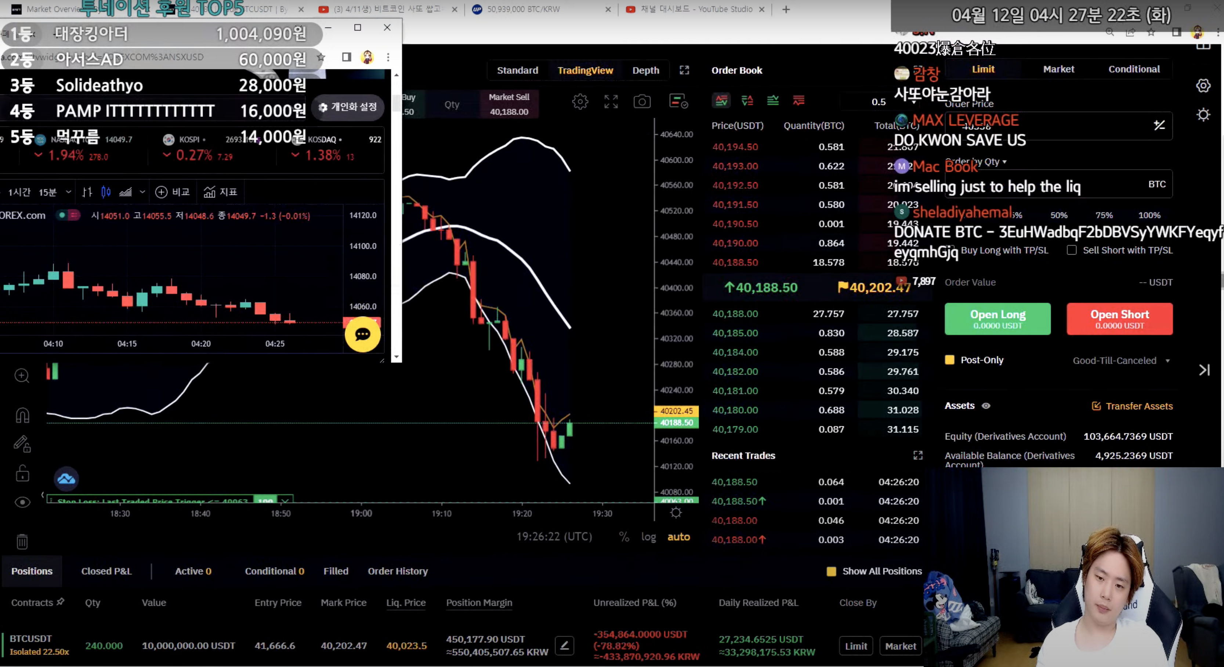Image resolution: width=1224 pixels, height=667 pixels.
Task: Switch to the Depth tab
Action: (x=646, y=70)
